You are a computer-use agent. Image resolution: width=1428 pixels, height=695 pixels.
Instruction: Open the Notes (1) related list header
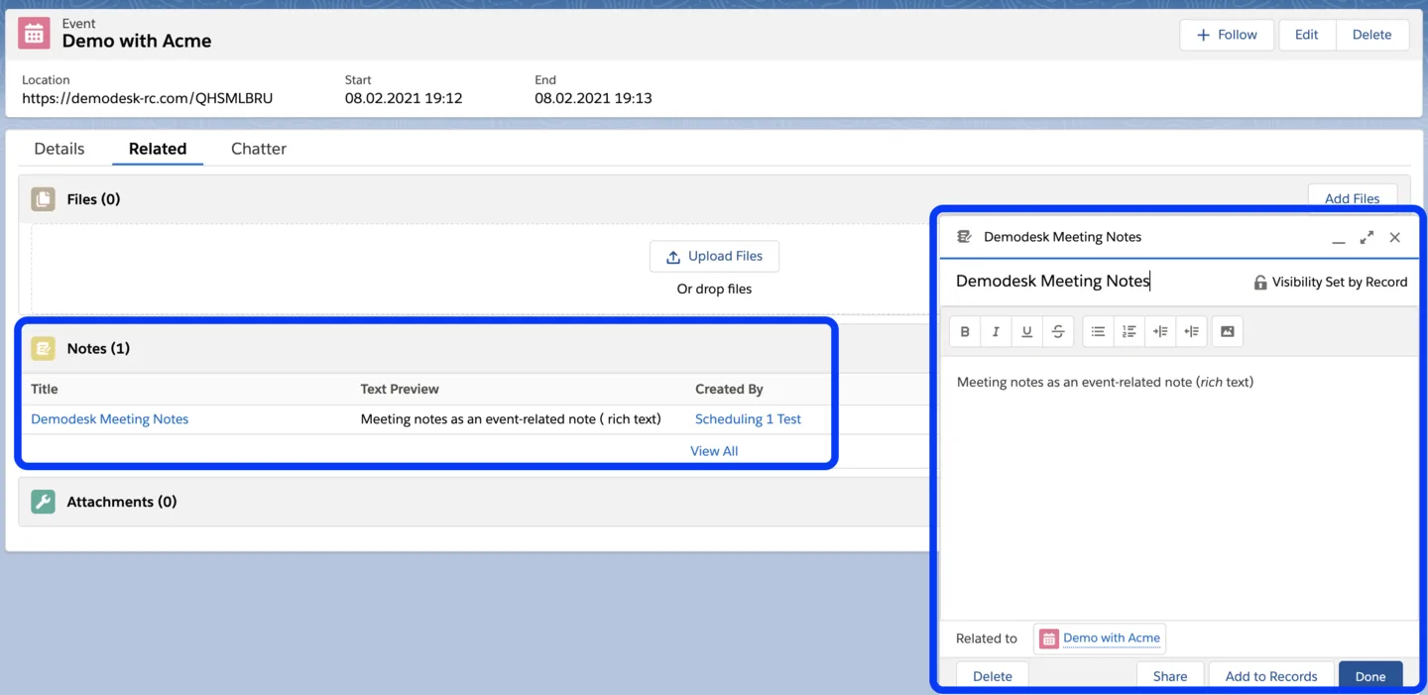tap(98, 348)
